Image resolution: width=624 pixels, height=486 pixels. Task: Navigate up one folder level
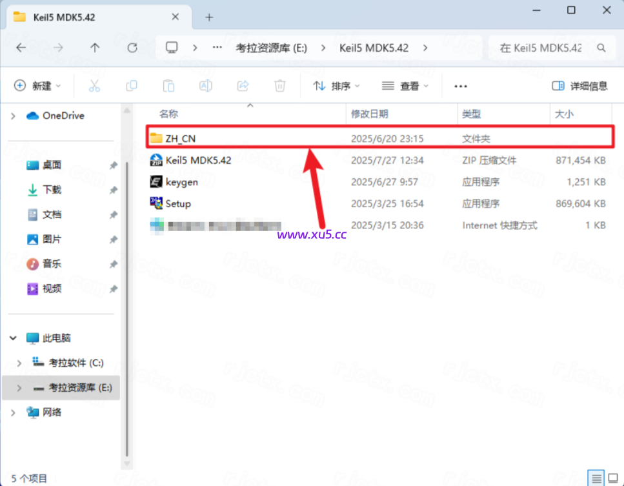[94, 47]
